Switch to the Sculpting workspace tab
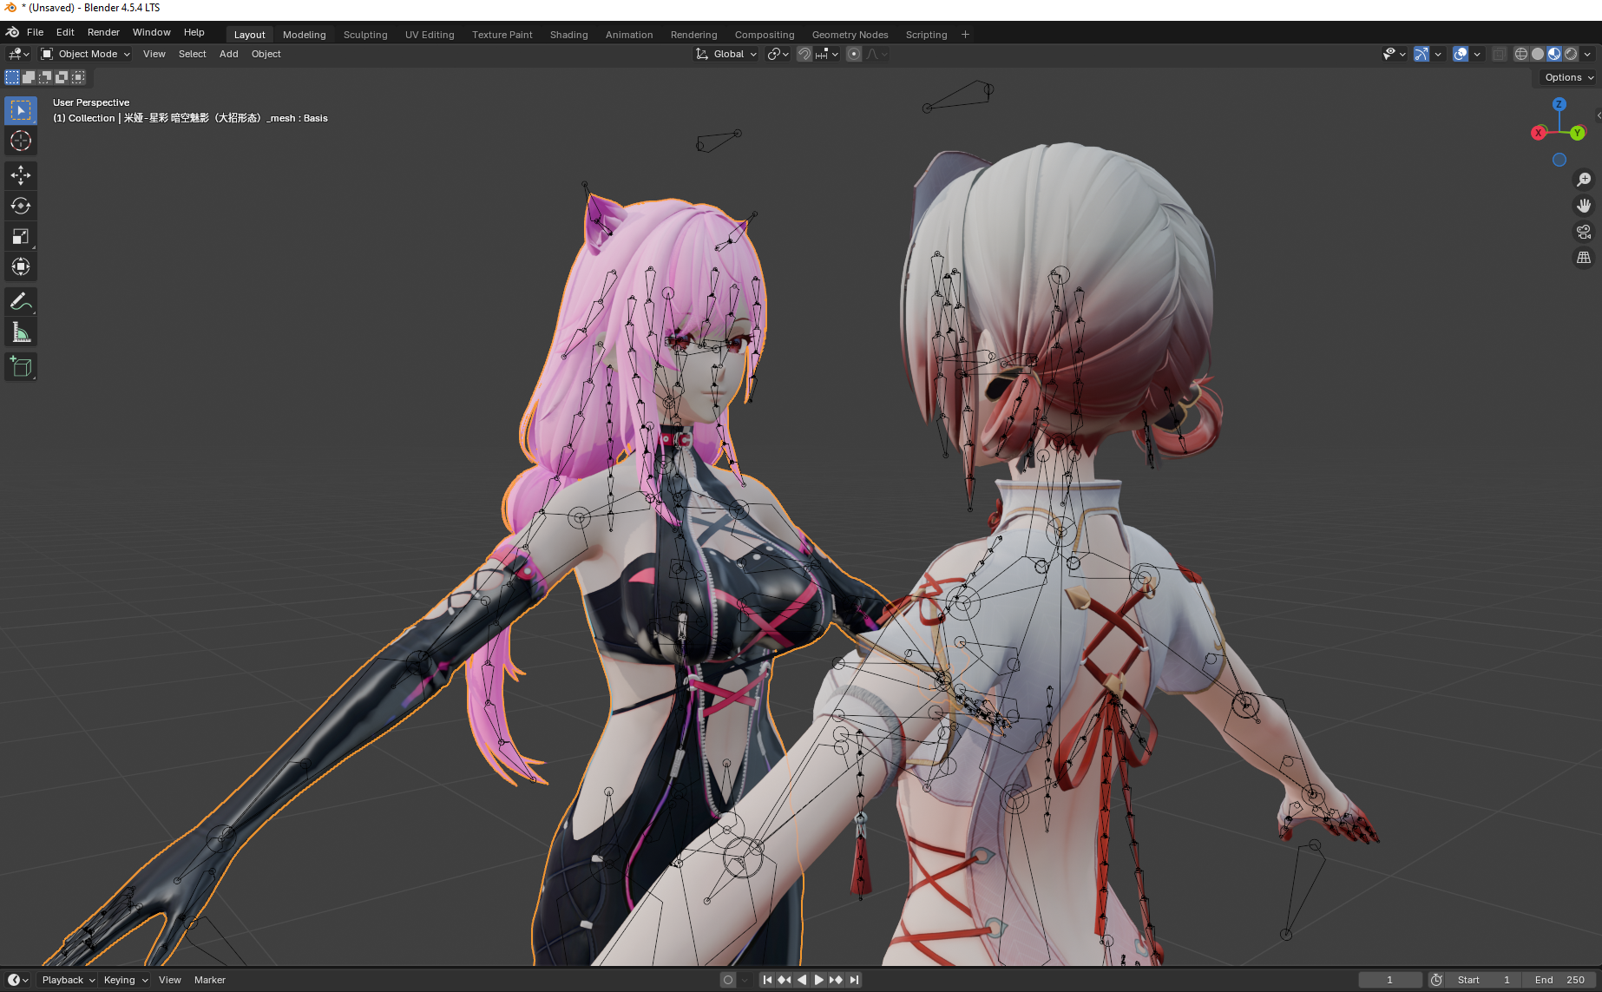The image size is (1602, 992). point(365,35)
